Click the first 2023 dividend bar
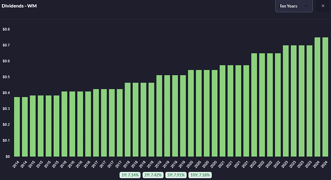This screenshot has width=331, height=180. tap(286, 101)
